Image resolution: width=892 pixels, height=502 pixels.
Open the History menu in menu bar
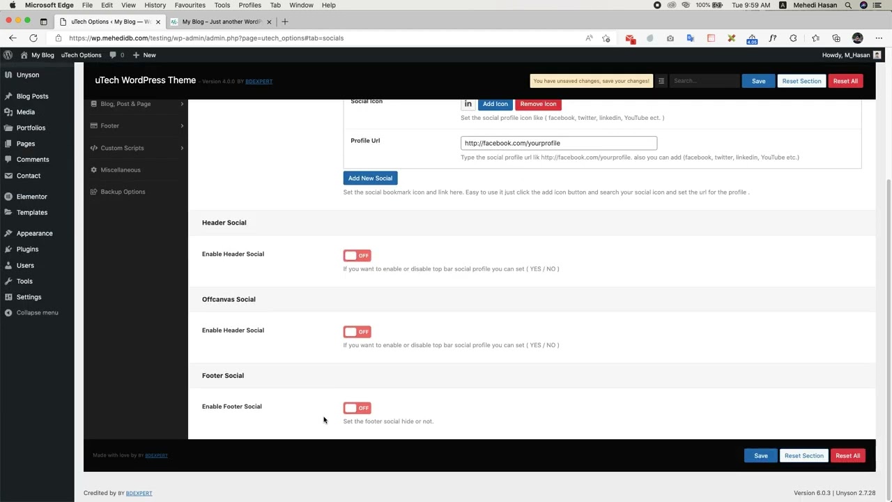pos(155,5)
